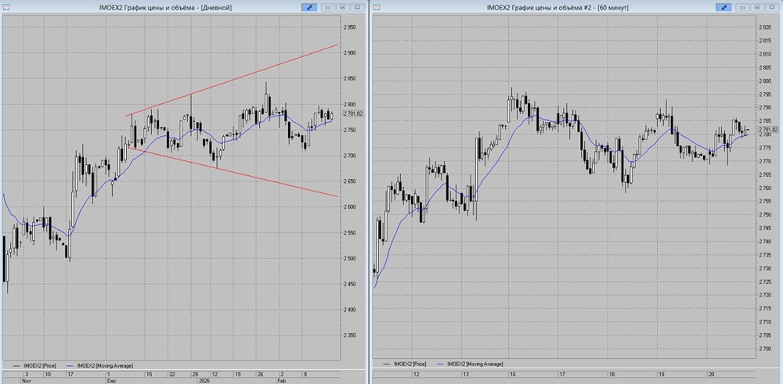Click the date label 26 on the daily time axis
This screenshot has height=384, width=783.
tap(260, 374)
